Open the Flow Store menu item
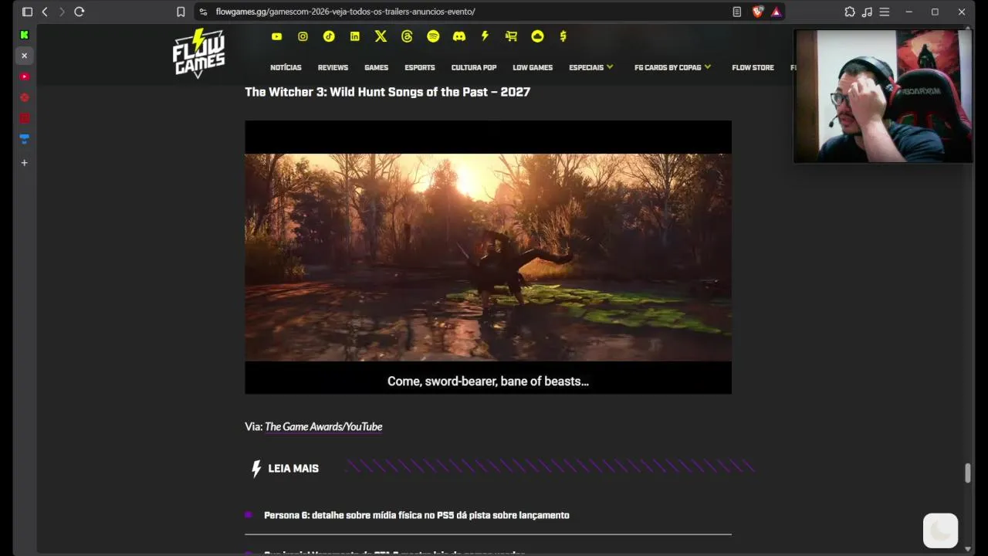988x556 pixels. 753,67
